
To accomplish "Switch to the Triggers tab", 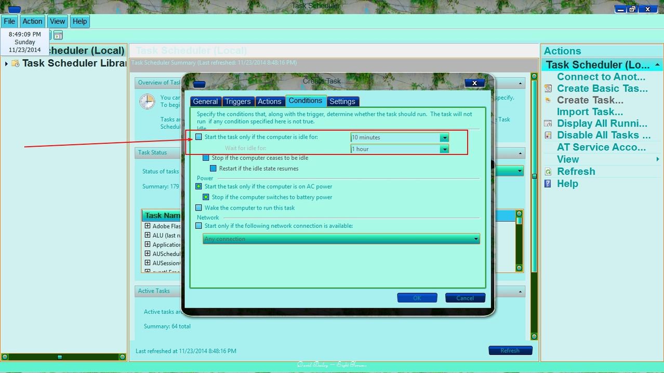I will [x=238, y=102].
